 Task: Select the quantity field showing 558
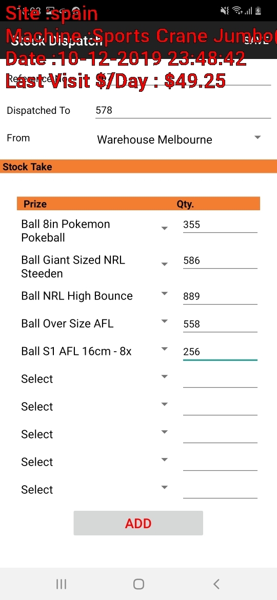220,324
